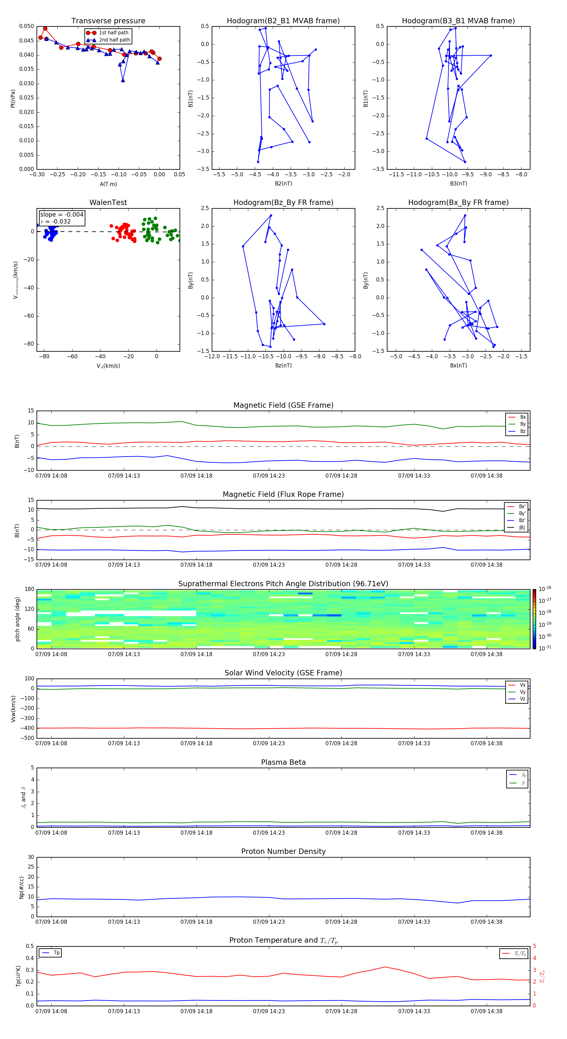Click the 'Vsw(km/s)' axis label
Screen dimensions: 567x1039
point(13,709)
